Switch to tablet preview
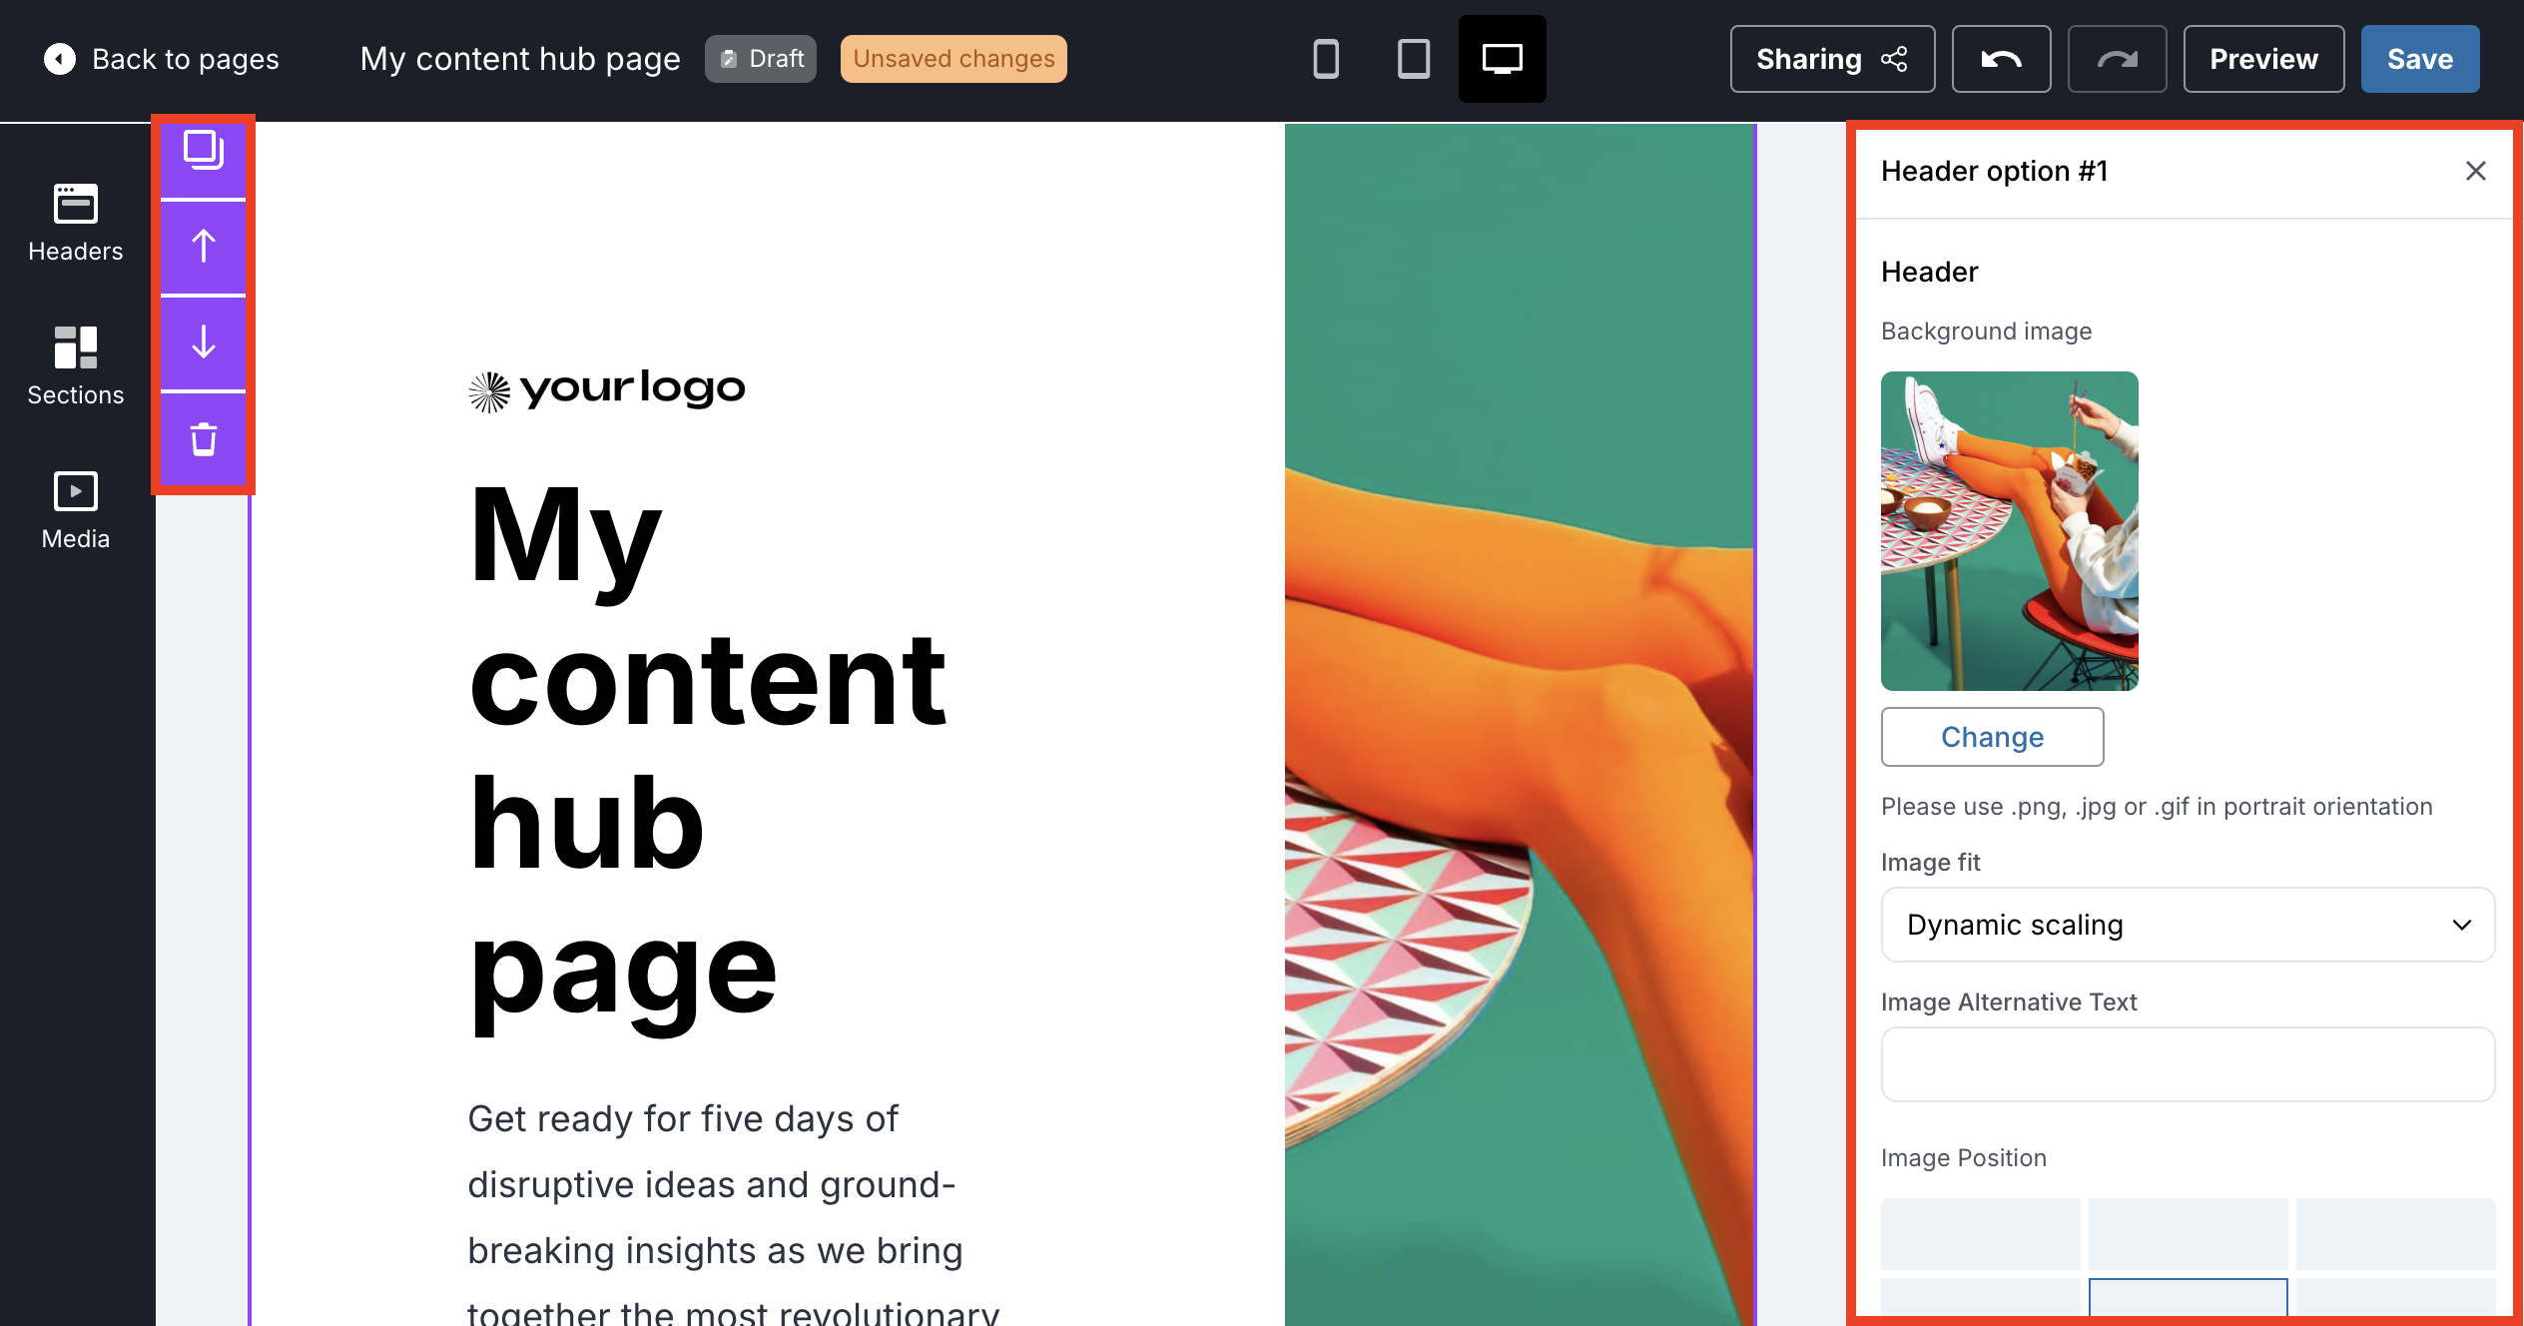The height and width of the screenshot is (1326, 2524). [1414, 59]
